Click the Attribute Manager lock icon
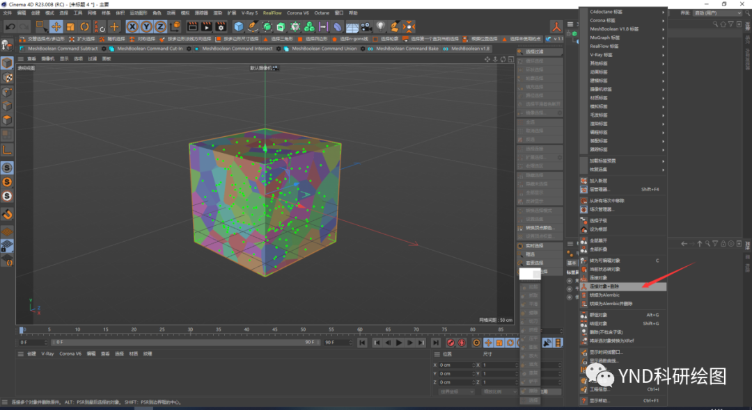Screen dimensions: 752x410 coord(723,243)
